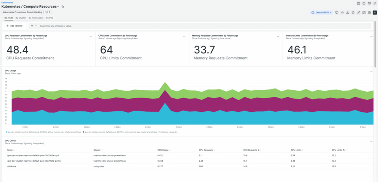Click the plus add widget icon
This screenshot has height=182, width=378.
pyautogui.click(x=375, y=13)
